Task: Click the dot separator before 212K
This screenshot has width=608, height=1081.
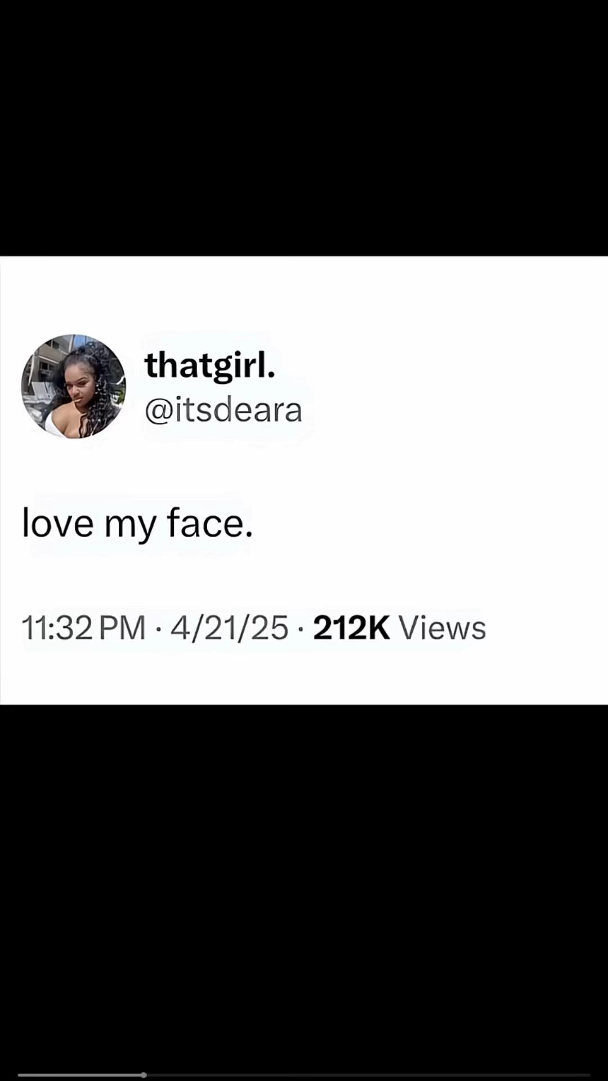Action: 301,628
